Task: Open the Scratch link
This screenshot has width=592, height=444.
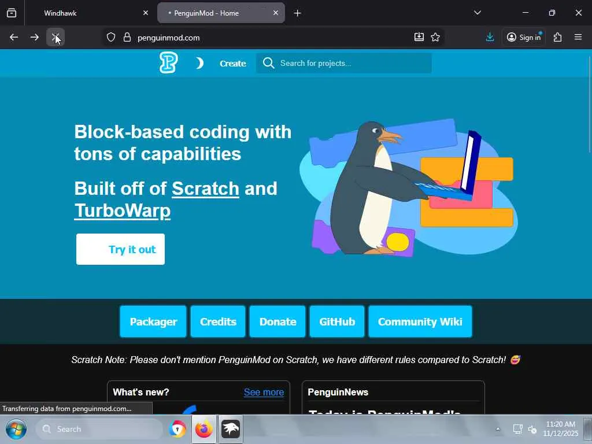Action: pos(205,188)
